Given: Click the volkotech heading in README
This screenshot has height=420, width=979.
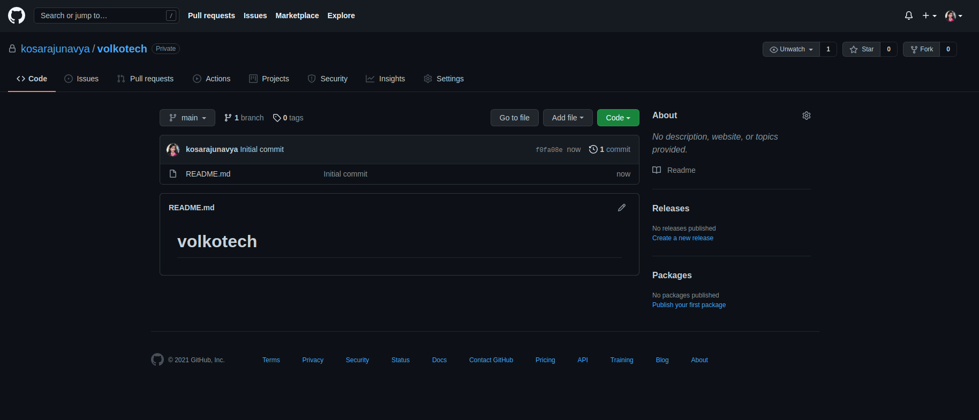Looking at the screenshot, I should coord(217,241).
